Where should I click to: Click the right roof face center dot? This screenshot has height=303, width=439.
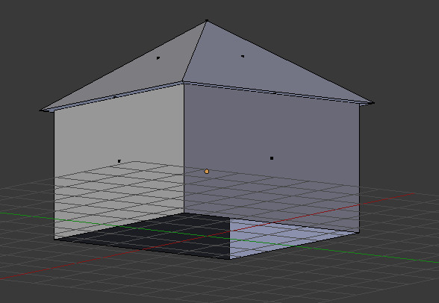point(243,56)
